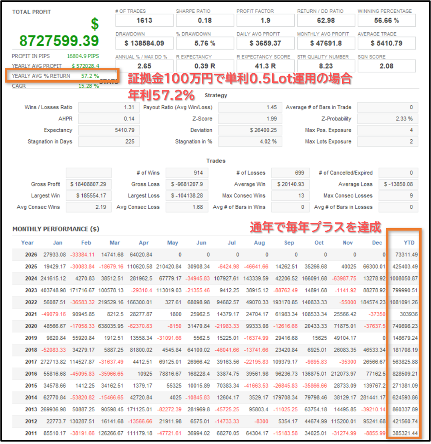Click the Avg Consec Wins field 2.19
Viewport: 431px width, 444px height.
(x=88, y=207)
